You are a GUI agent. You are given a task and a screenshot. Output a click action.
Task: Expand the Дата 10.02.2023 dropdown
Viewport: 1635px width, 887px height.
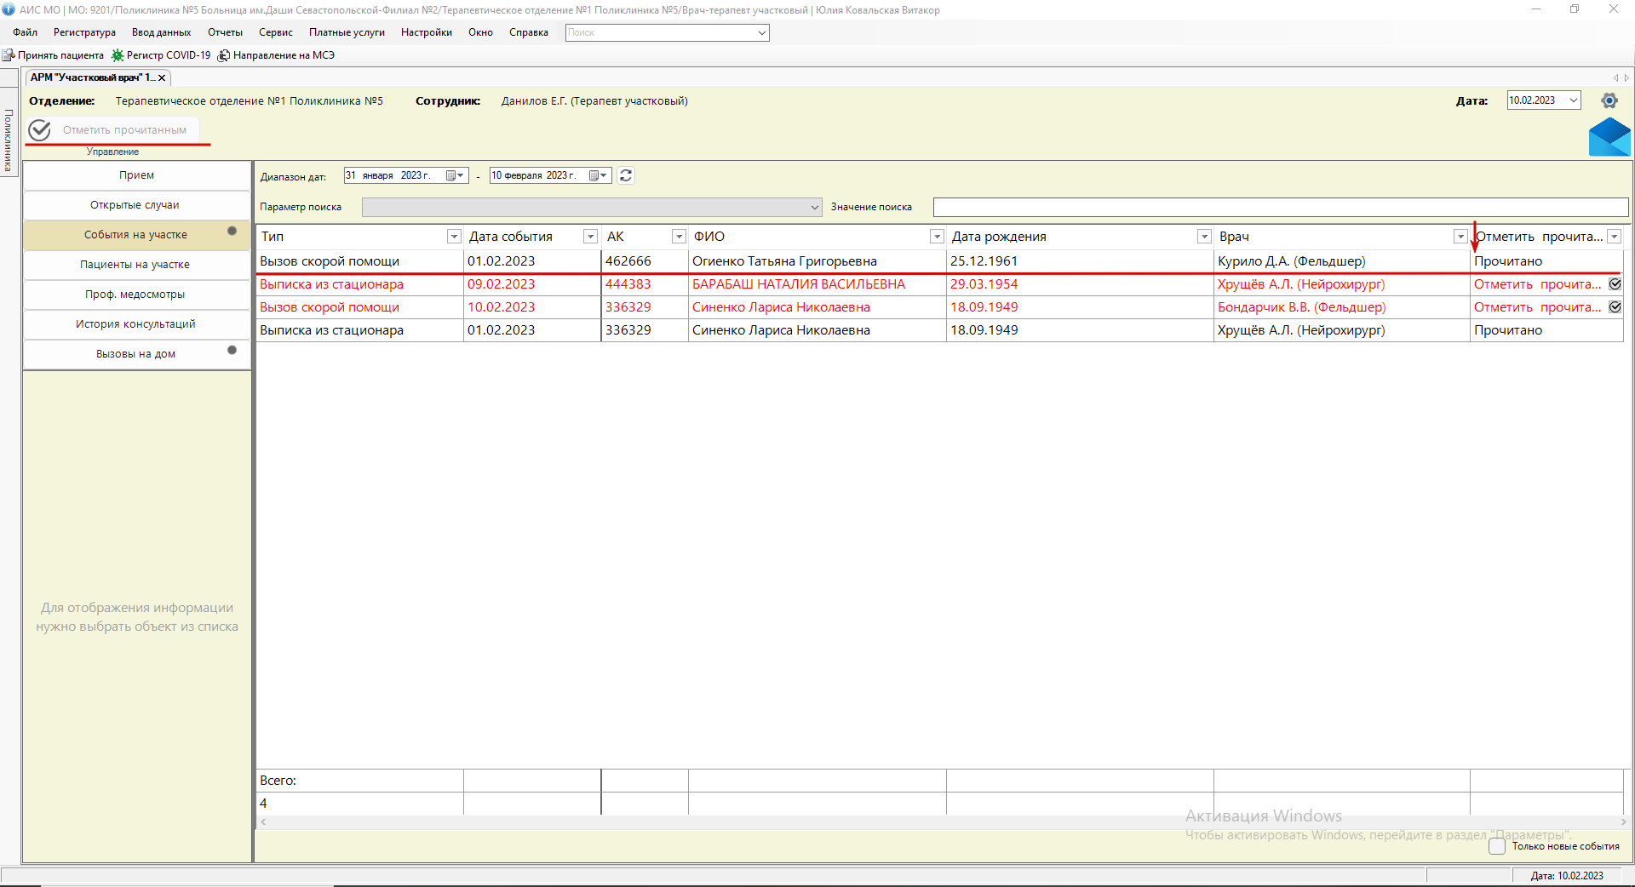click(1574, 100)
